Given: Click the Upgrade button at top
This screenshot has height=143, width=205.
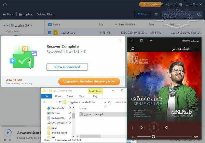Looking at the screenshot, I should coord(150,4).
